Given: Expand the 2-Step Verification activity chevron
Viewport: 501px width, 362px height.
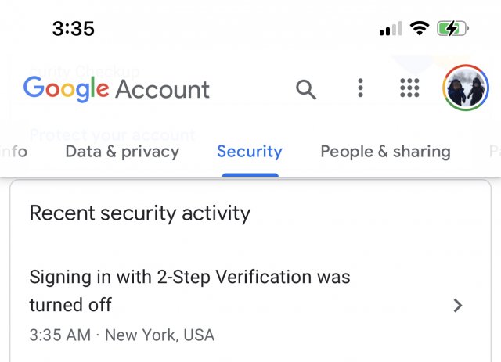Looking at the screenshot, I should tap(459, 306).
